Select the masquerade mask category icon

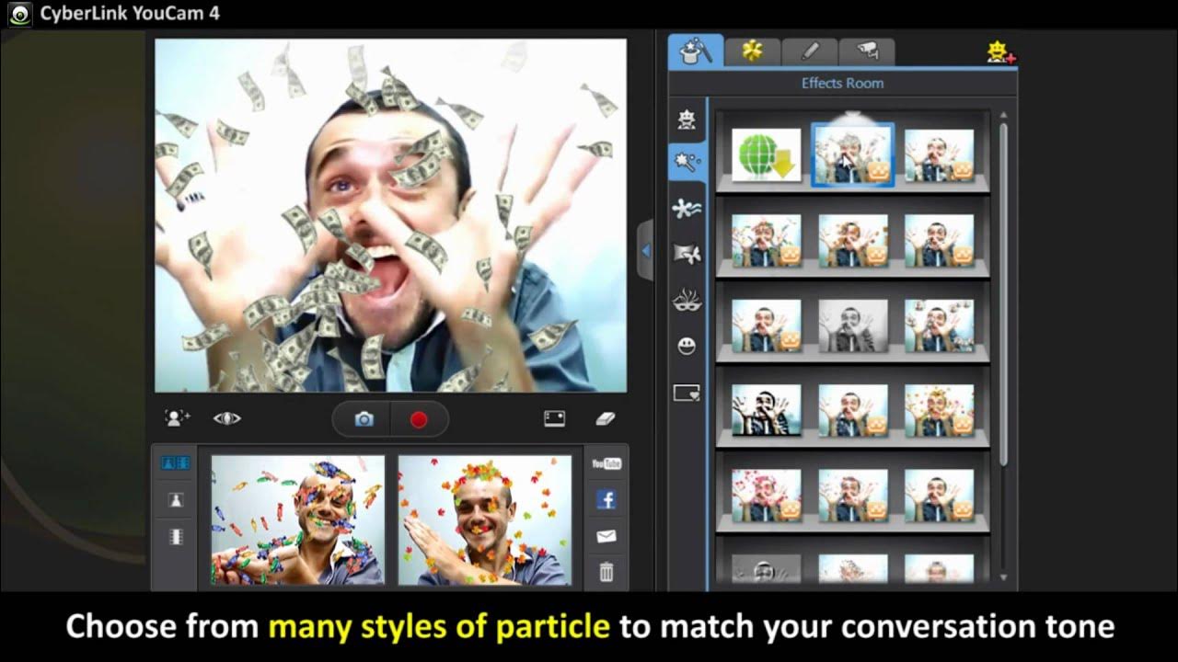click(x=687, y=301)
